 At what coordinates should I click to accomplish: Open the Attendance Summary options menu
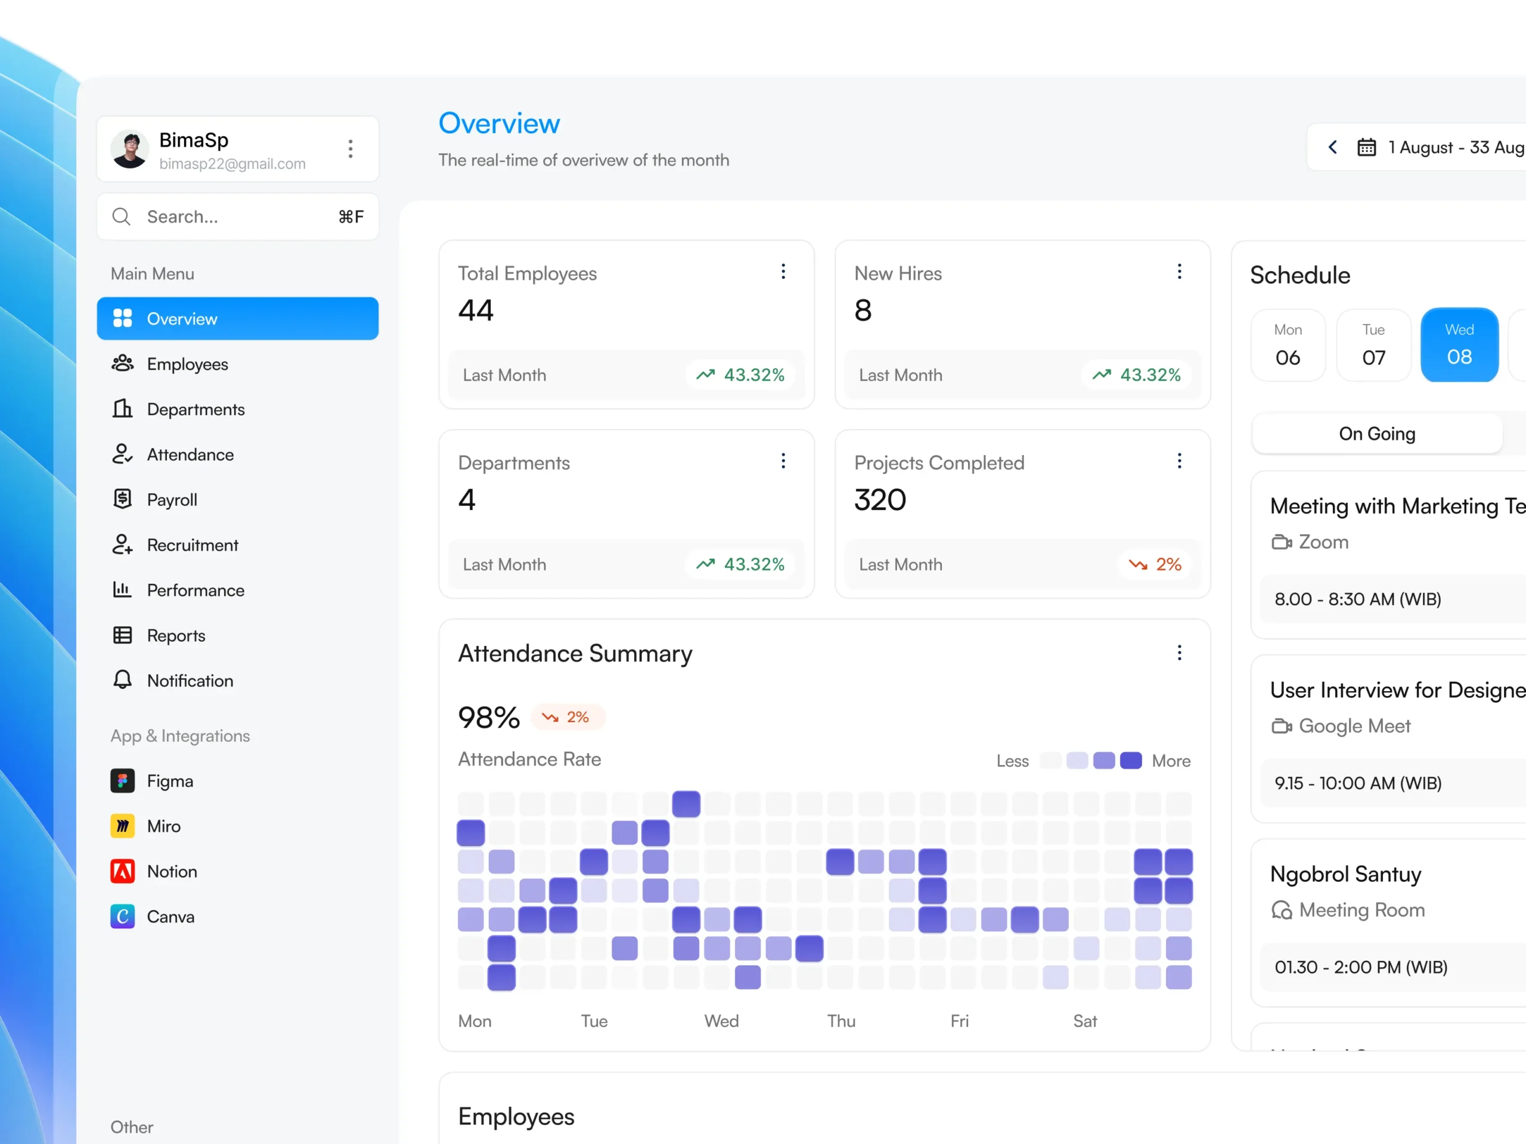pos(1180,652)
